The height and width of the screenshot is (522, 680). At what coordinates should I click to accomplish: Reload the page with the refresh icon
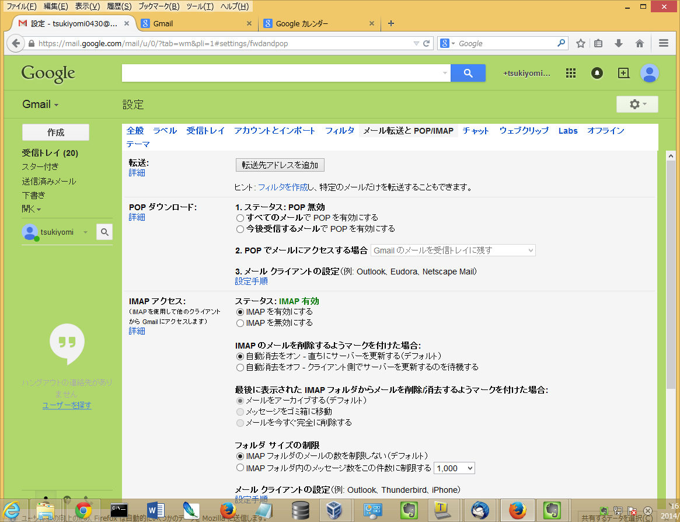(x=427, y=43)
